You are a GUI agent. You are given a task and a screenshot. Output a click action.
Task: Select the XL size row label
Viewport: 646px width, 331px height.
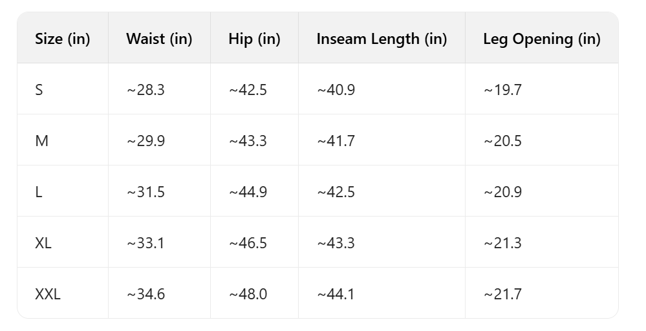[43, 243]
